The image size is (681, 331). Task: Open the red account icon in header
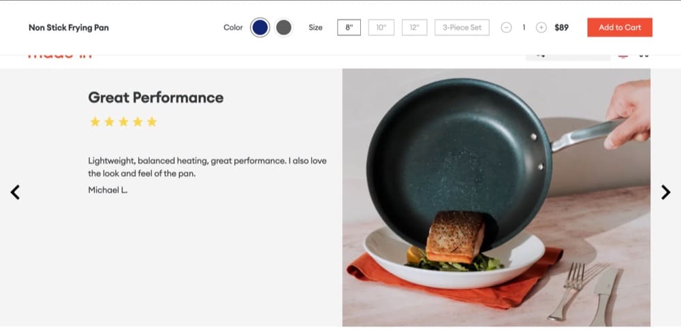[x=622, y=56]
